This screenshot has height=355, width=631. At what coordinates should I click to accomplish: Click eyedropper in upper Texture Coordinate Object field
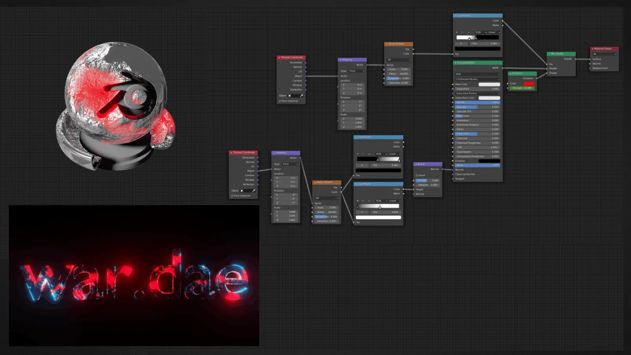(x=301, y=96)
